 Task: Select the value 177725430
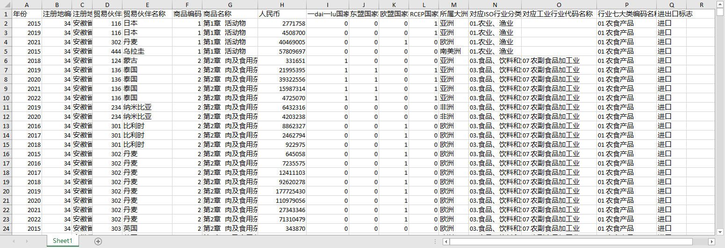(282, 191)
